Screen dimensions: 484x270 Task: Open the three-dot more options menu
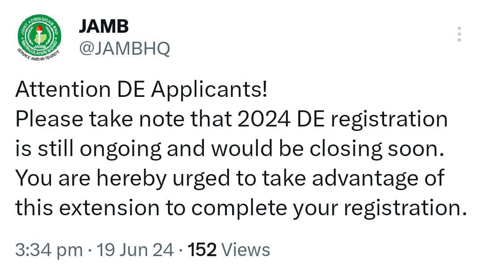point(459,34)
